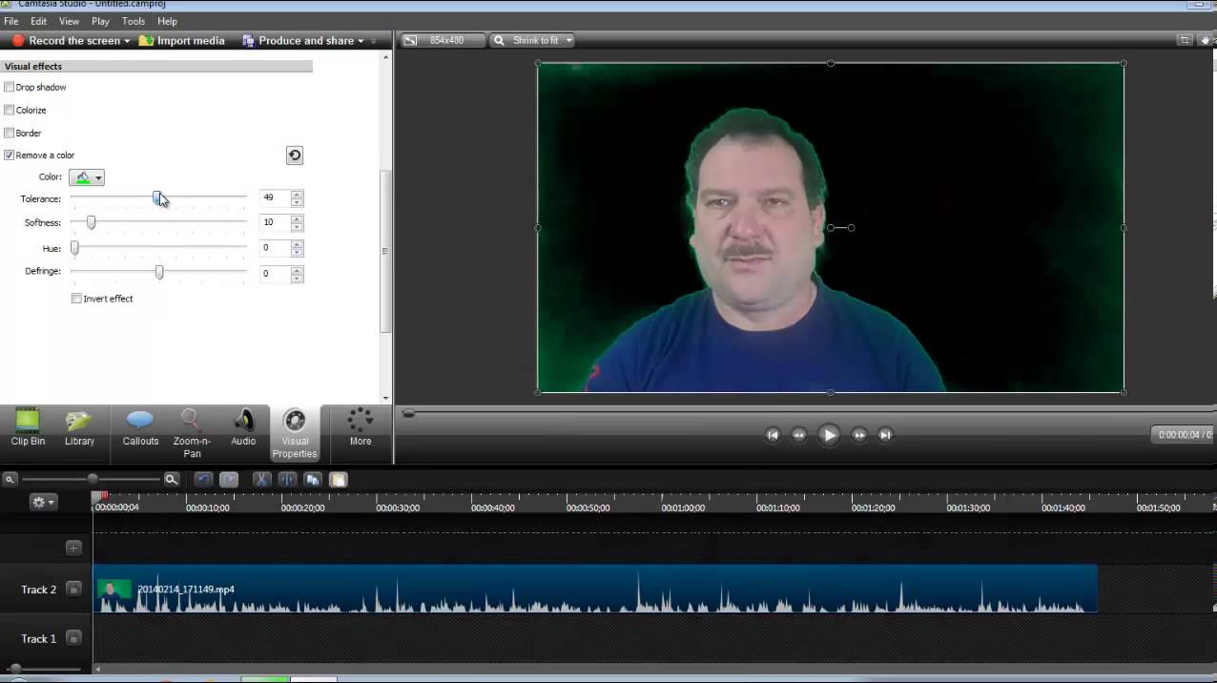Image resolution: width=1217 pixels, height=683 pixels.
Task: Click the editing dimensions icon
Action: point(410,40)
